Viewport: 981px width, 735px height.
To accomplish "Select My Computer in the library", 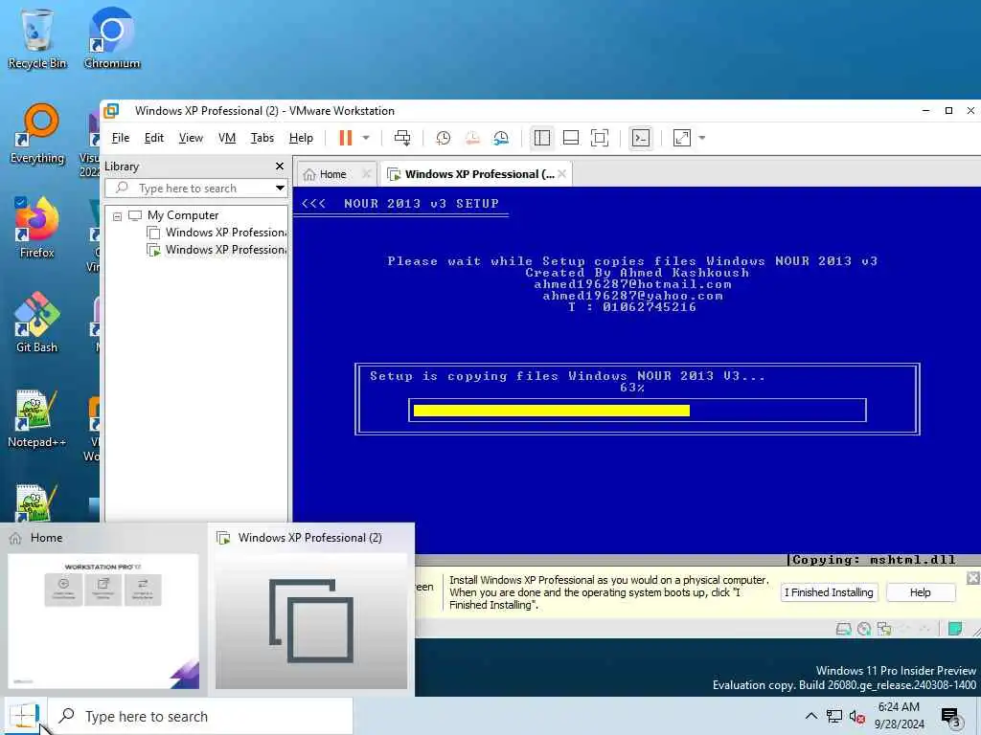I will [183, 215].
